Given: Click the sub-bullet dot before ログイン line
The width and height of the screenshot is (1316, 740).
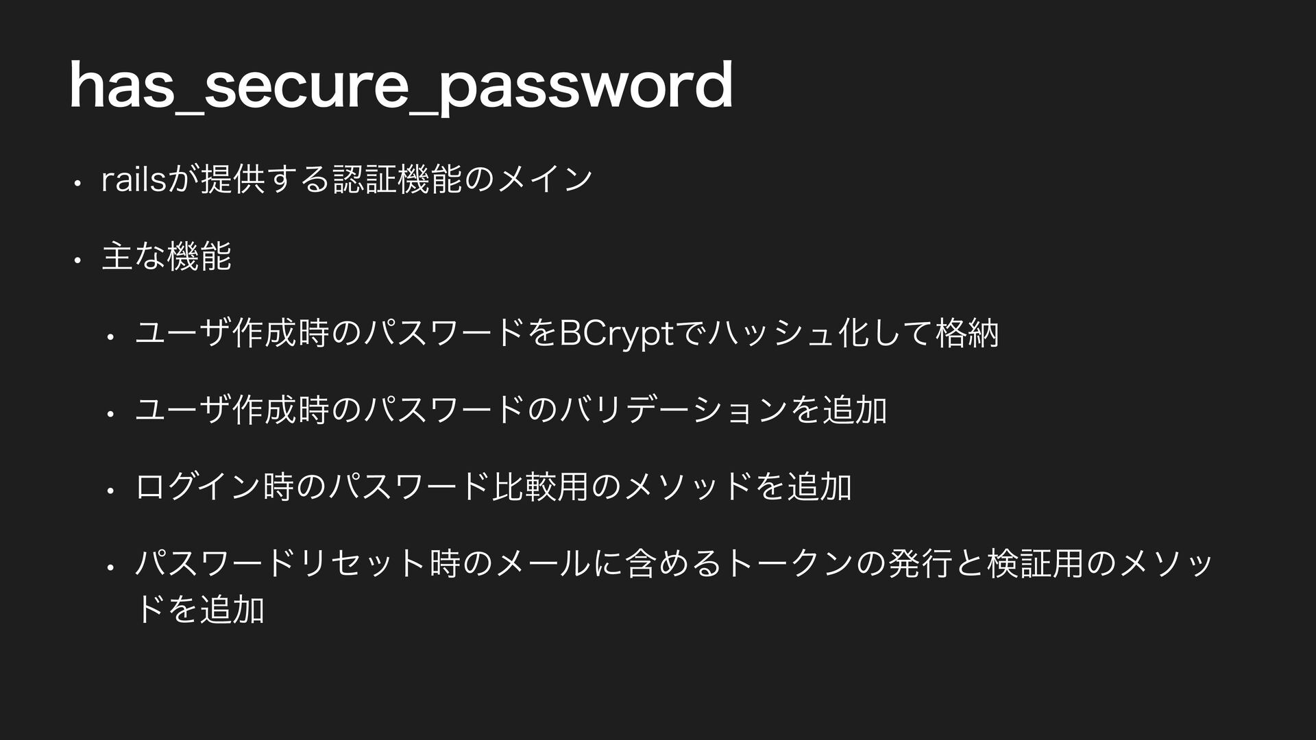Looking at the screenshot, I should click(x=109, y=490).
